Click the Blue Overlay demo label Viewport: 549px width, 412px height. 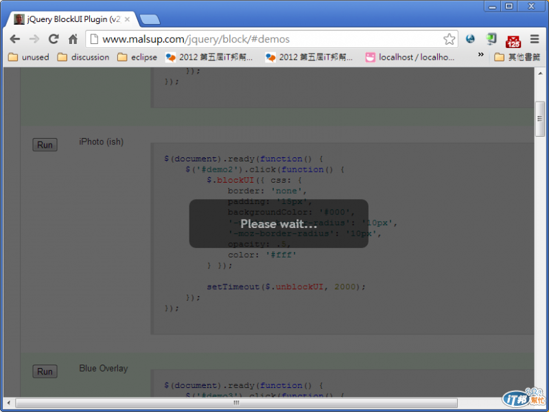104,369
